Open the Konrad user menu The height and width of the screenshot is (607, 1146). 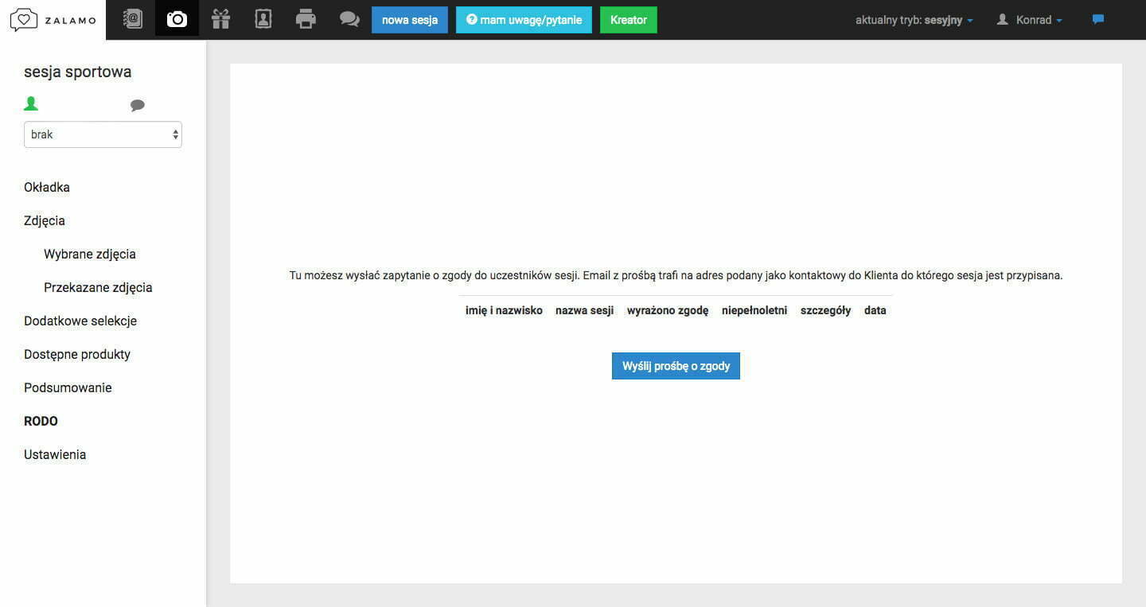[x=1030, y=20]
